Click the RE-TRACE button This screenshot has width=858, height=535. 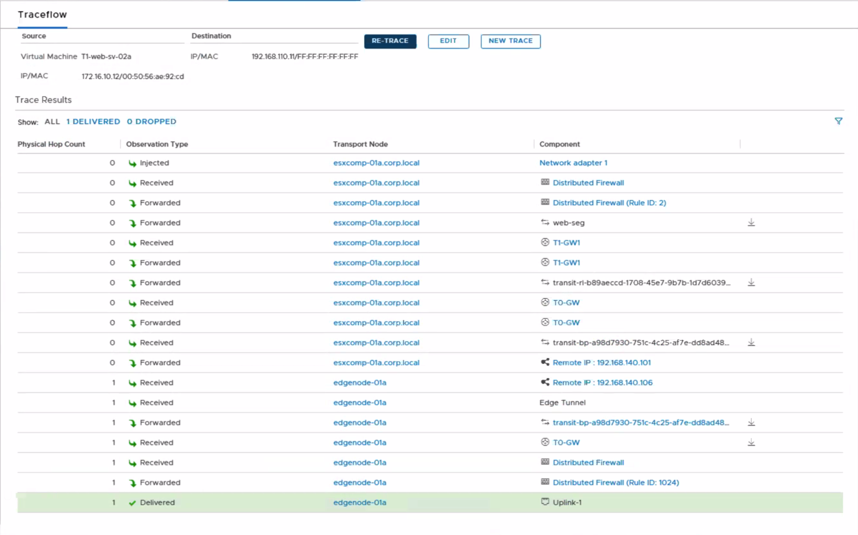(x=390, y=41)
